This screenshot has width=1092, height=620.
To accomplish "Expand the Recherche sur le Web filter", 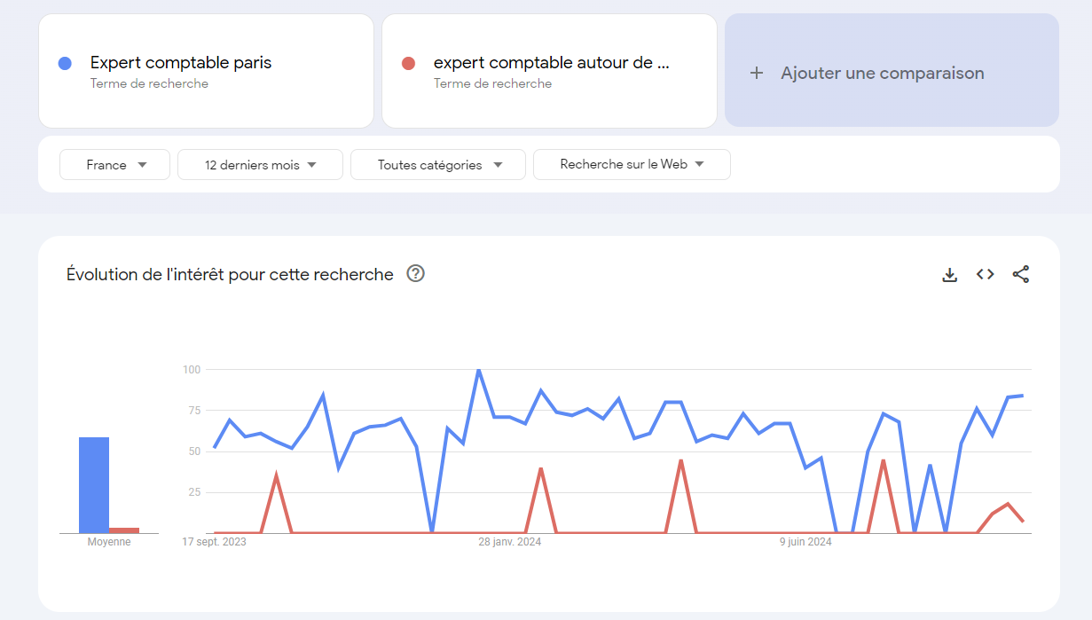I will (x=632, y=164).
